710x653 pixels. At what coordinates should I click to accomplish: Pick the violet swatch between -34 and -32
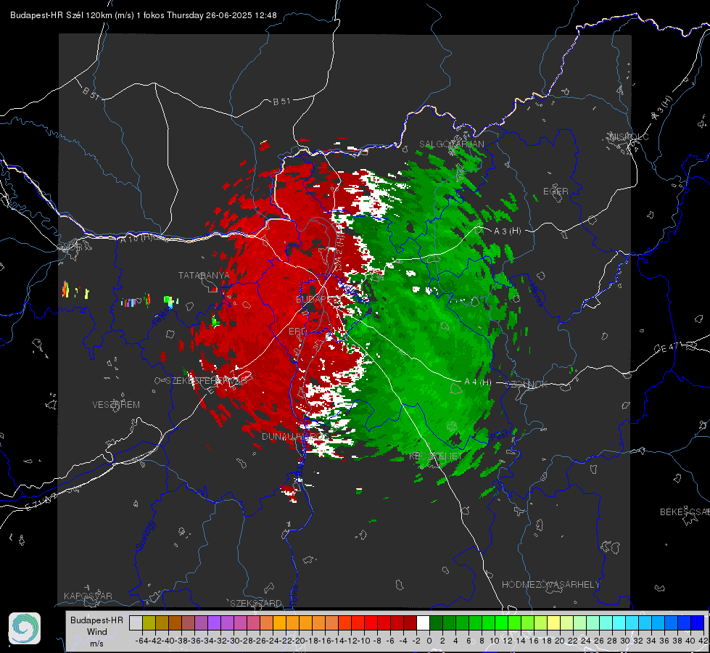coord(214,623)
